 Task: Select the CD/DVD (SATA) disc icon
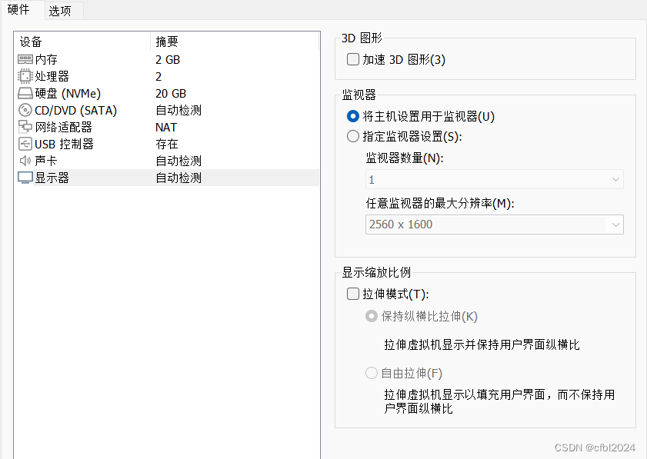[x=25, y=110]
